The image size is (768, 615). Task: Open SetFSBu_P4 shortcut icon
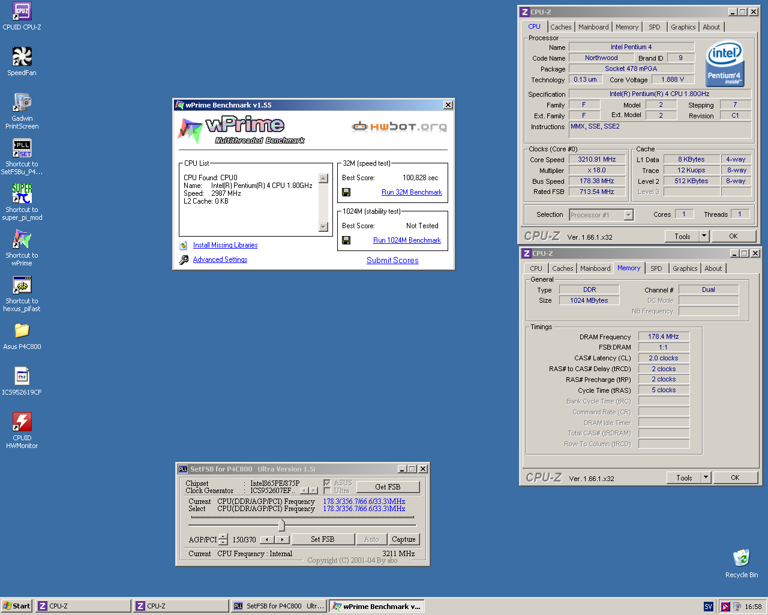(x=22, y=148)
